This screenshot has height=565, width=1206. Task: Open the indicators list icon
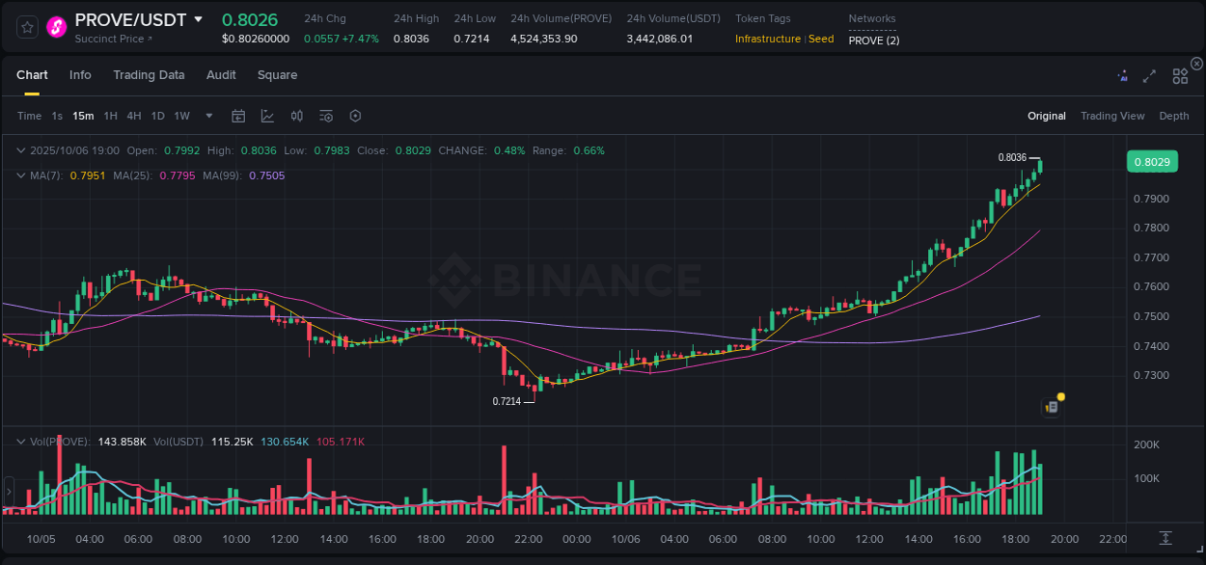325,116
